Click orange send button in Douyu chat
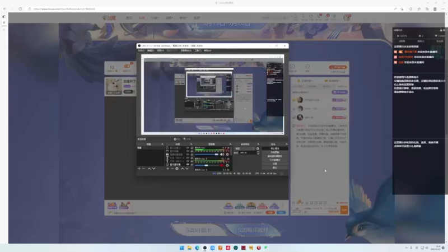Viewport: 448px width, 252px height. coord(344,209)
